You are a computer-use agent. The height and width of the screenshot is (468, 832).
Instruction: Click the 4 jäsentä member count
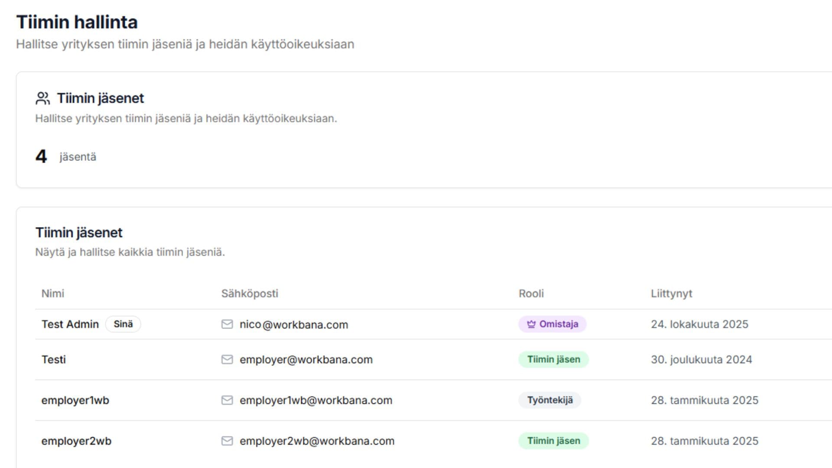[x=65, y=156]
